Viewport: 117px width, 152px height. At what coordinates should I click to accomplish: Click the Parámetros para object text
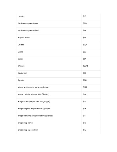28,23
